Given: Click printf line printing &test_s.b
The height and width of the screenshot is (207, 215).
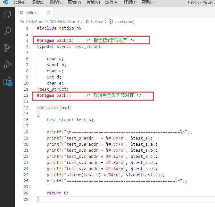Looking at the screenshot, I should (102, 150).
